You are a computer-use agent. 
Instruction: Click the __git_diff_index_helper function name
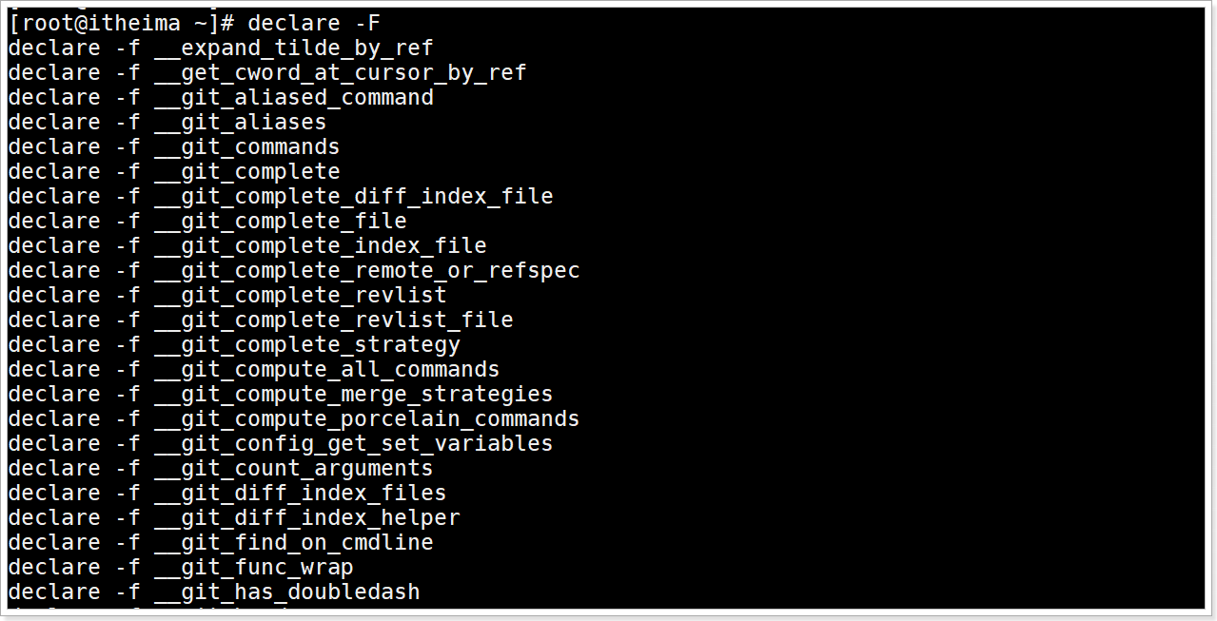pos(306,517)
